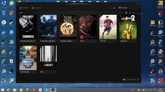Open the Firewatch desktop shortcut
The image size is (165, 92).
(160, 72)
